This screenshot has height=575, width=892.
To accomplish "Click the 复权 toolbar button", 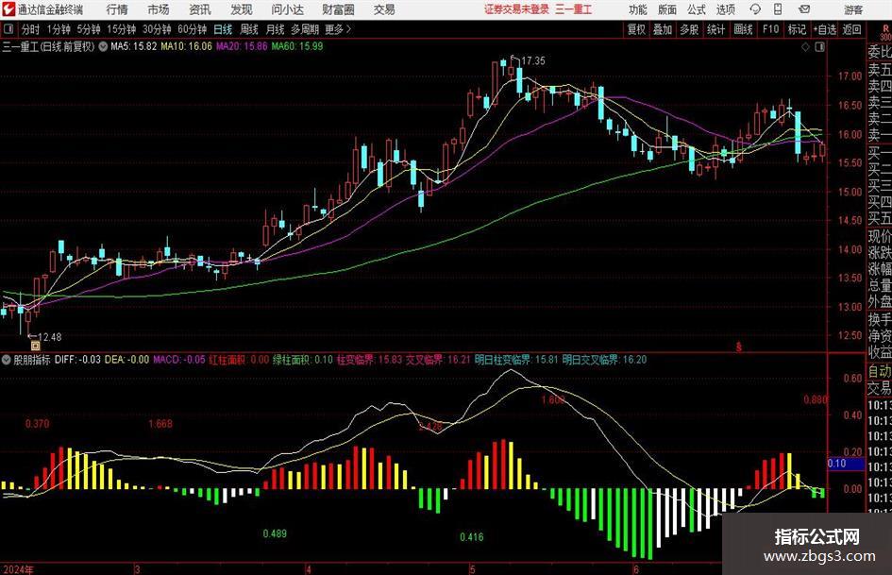I will point(636,29).
